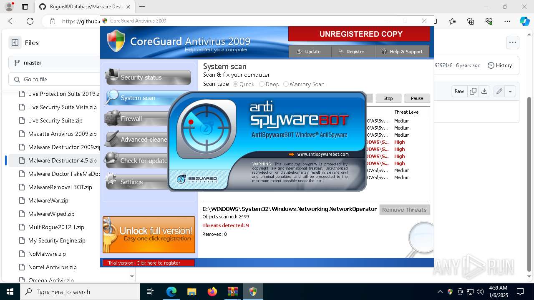The height and width of the screenshot is (300, 534).
Task: Click the Firewall brick wall icon
Action: pyautogui.click(x=112, y=118)
